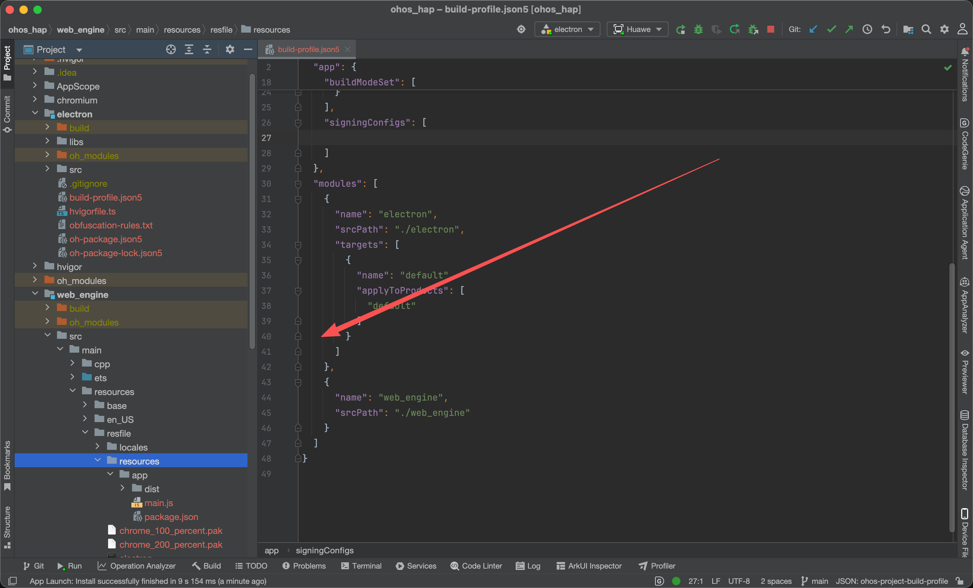This screenshot has width=973, height=588.
Task: Click the main Git branch widget
Action: pyautogui.click(x=815, y=581)
